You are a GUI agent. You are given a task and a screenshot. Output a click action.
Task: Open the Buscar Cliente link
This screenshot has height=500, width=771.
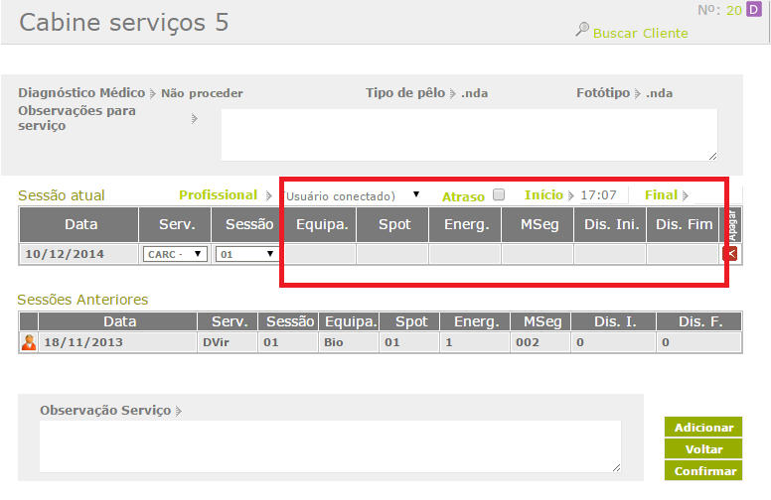[x=640, y=33]
